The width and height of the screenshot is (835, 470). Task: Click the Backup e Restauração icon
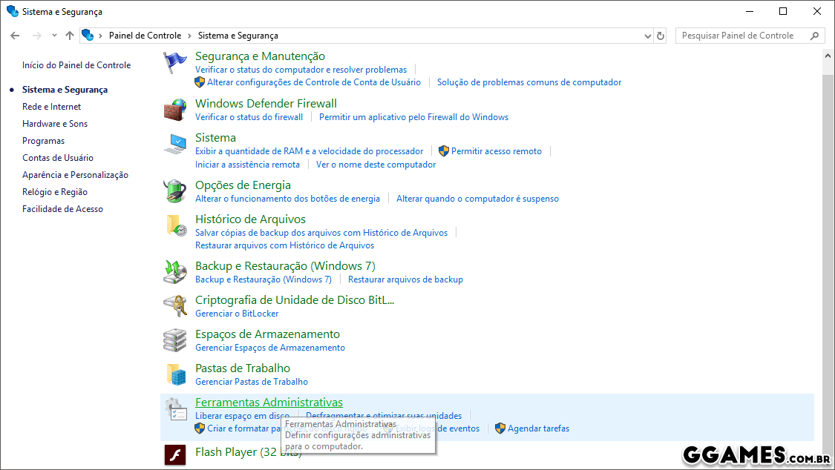(175, 272)
